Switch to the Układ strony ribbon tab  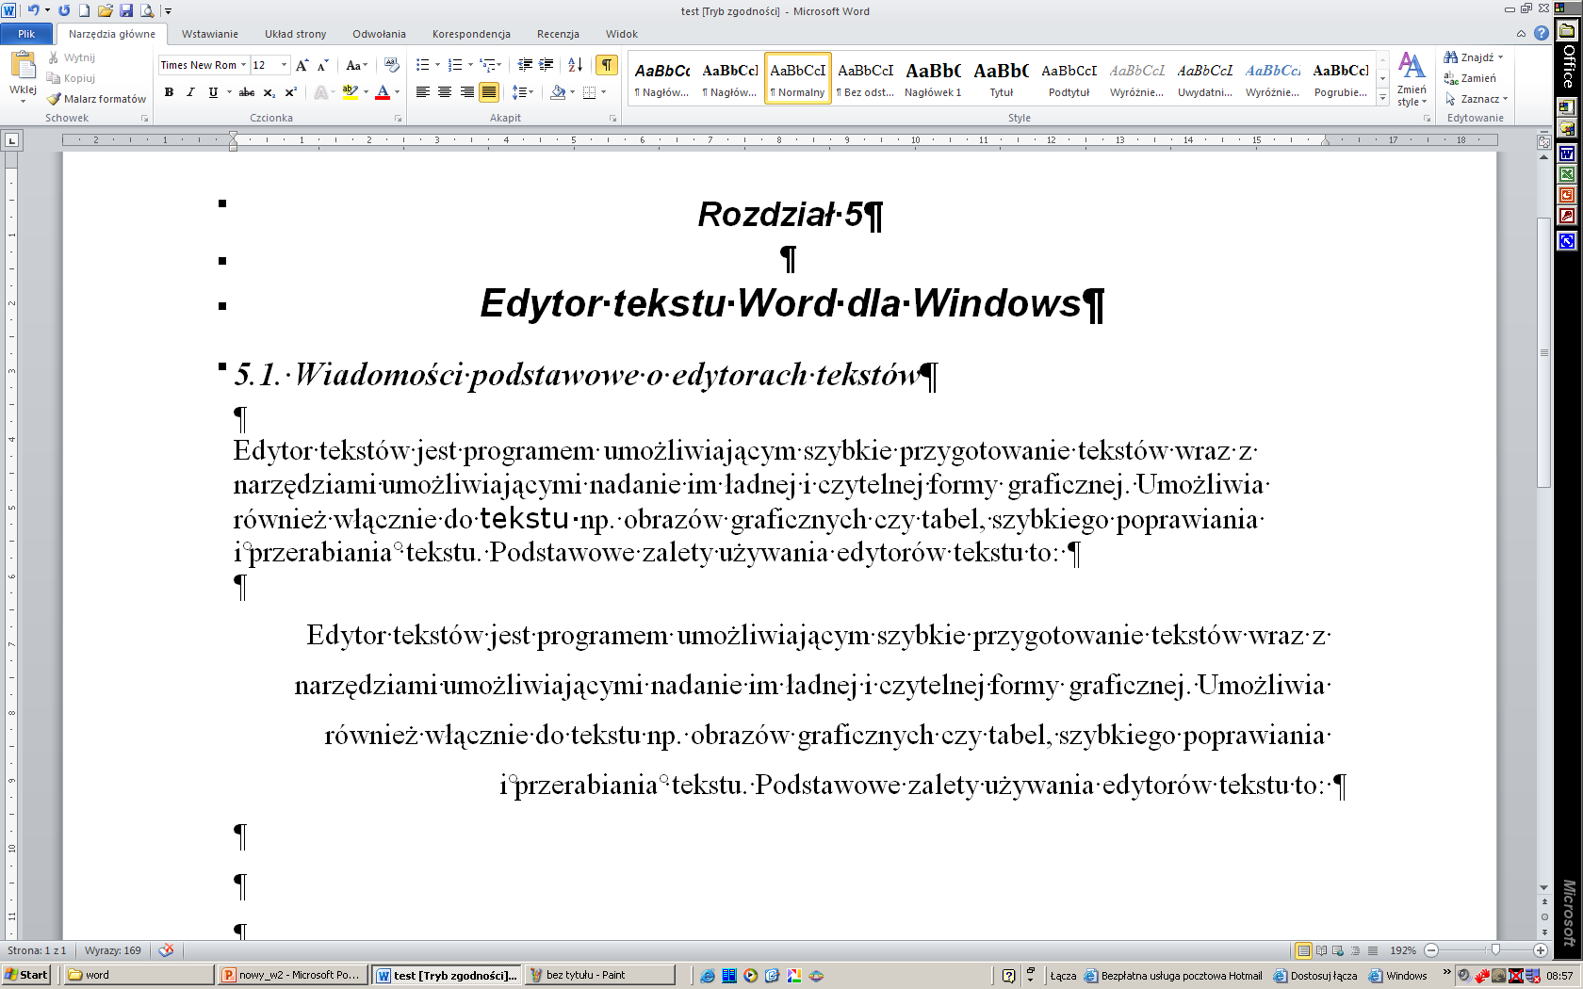click(x=295, y=34)
